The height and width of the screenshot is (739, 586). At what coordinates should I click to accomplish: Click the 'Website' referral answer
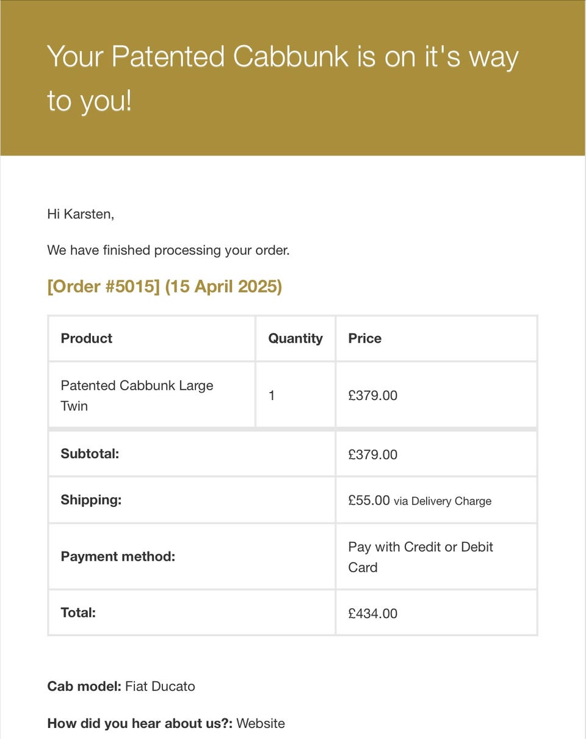(261, 724)
